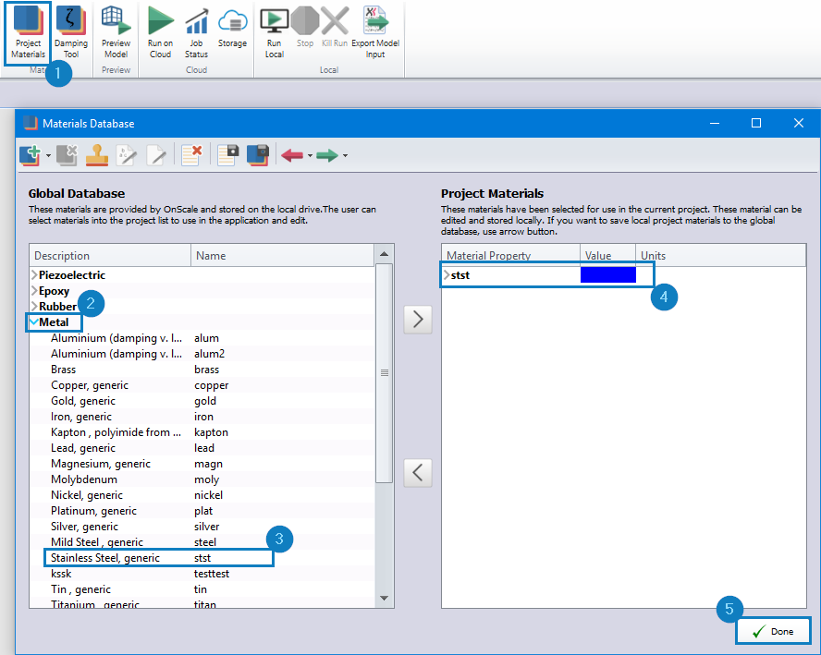The image size is (821, 655).
Task: Select Lead, generic material
Action: (202, 448)
